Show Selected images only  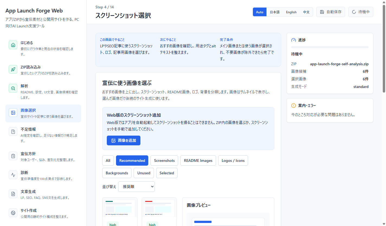click(167, 173)
